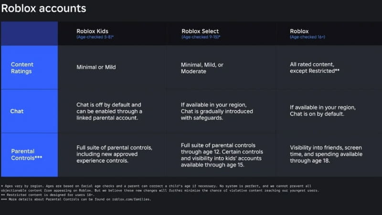382x215 pixels.
Task: Click the "Minimal, Mild, or Moderate" cell
Action: [x=202, y=67]
